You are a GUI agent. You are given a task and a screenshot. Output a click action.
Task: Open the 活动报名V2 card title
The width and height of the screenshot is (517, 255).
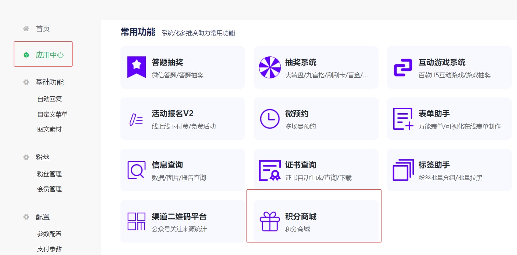(x=173, y=114)
